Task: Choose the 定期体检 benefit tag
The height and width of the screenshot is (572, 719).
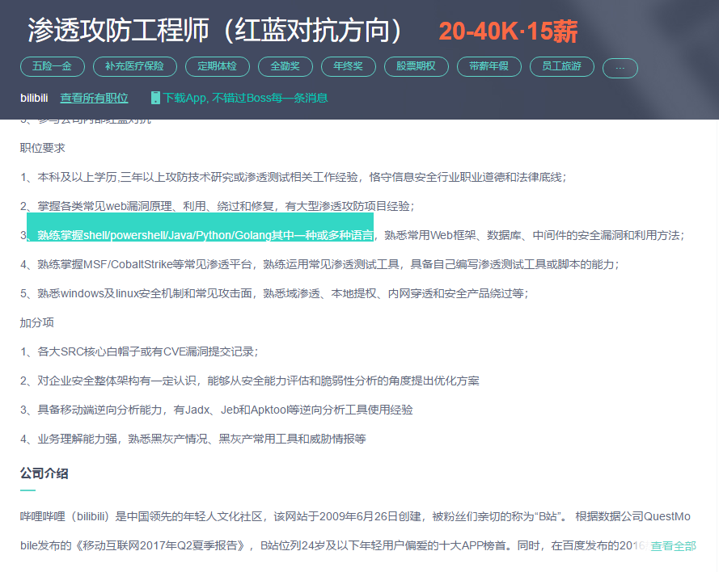Action: click(216, 66)
